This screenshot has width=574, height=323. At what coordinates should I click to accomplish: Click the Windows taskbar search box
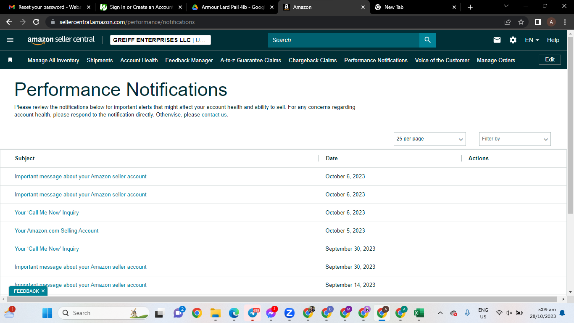point(104,313)
